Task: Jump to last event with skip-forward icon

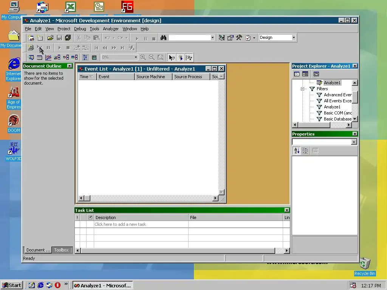Action: coord(123,48)
